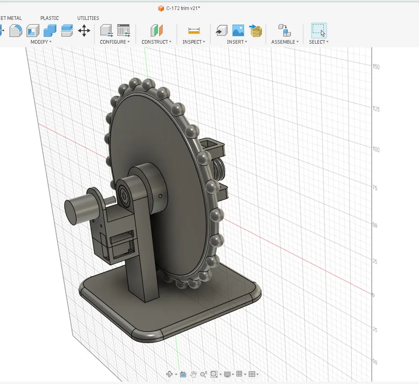This screenshot has height=384, width=419.
Task: Select the Shell tool icon
Action: [33, 31]
